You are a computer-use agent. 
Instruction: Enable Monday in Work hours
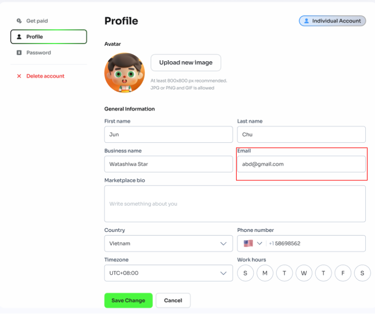click(265, 273)
